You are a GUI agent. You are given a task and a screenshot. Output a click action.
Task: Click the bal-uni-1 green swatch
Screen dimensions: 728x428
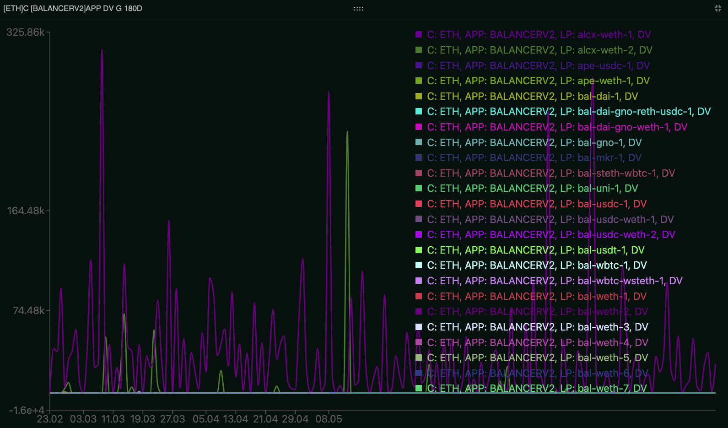(419, 189)
